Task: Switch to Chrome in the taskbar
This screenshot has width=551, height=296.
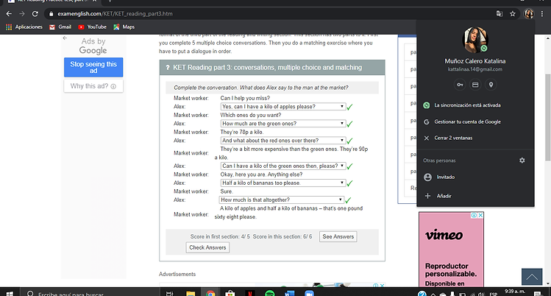Action: pyautogui.click(x=210, y=293)
